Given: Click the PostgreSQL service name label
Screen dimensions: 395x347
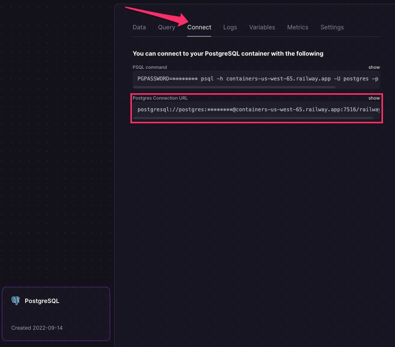Looking at the screenshot, I should (42, 301).
